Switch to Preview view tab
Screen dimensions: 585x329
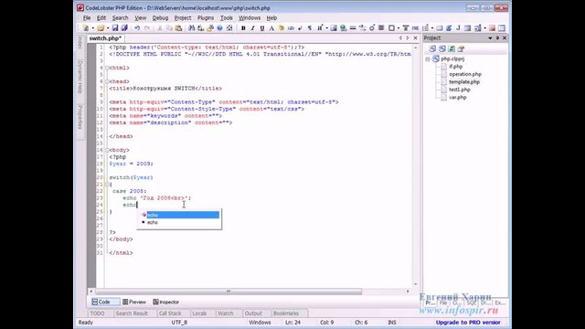tap(134, 302)
